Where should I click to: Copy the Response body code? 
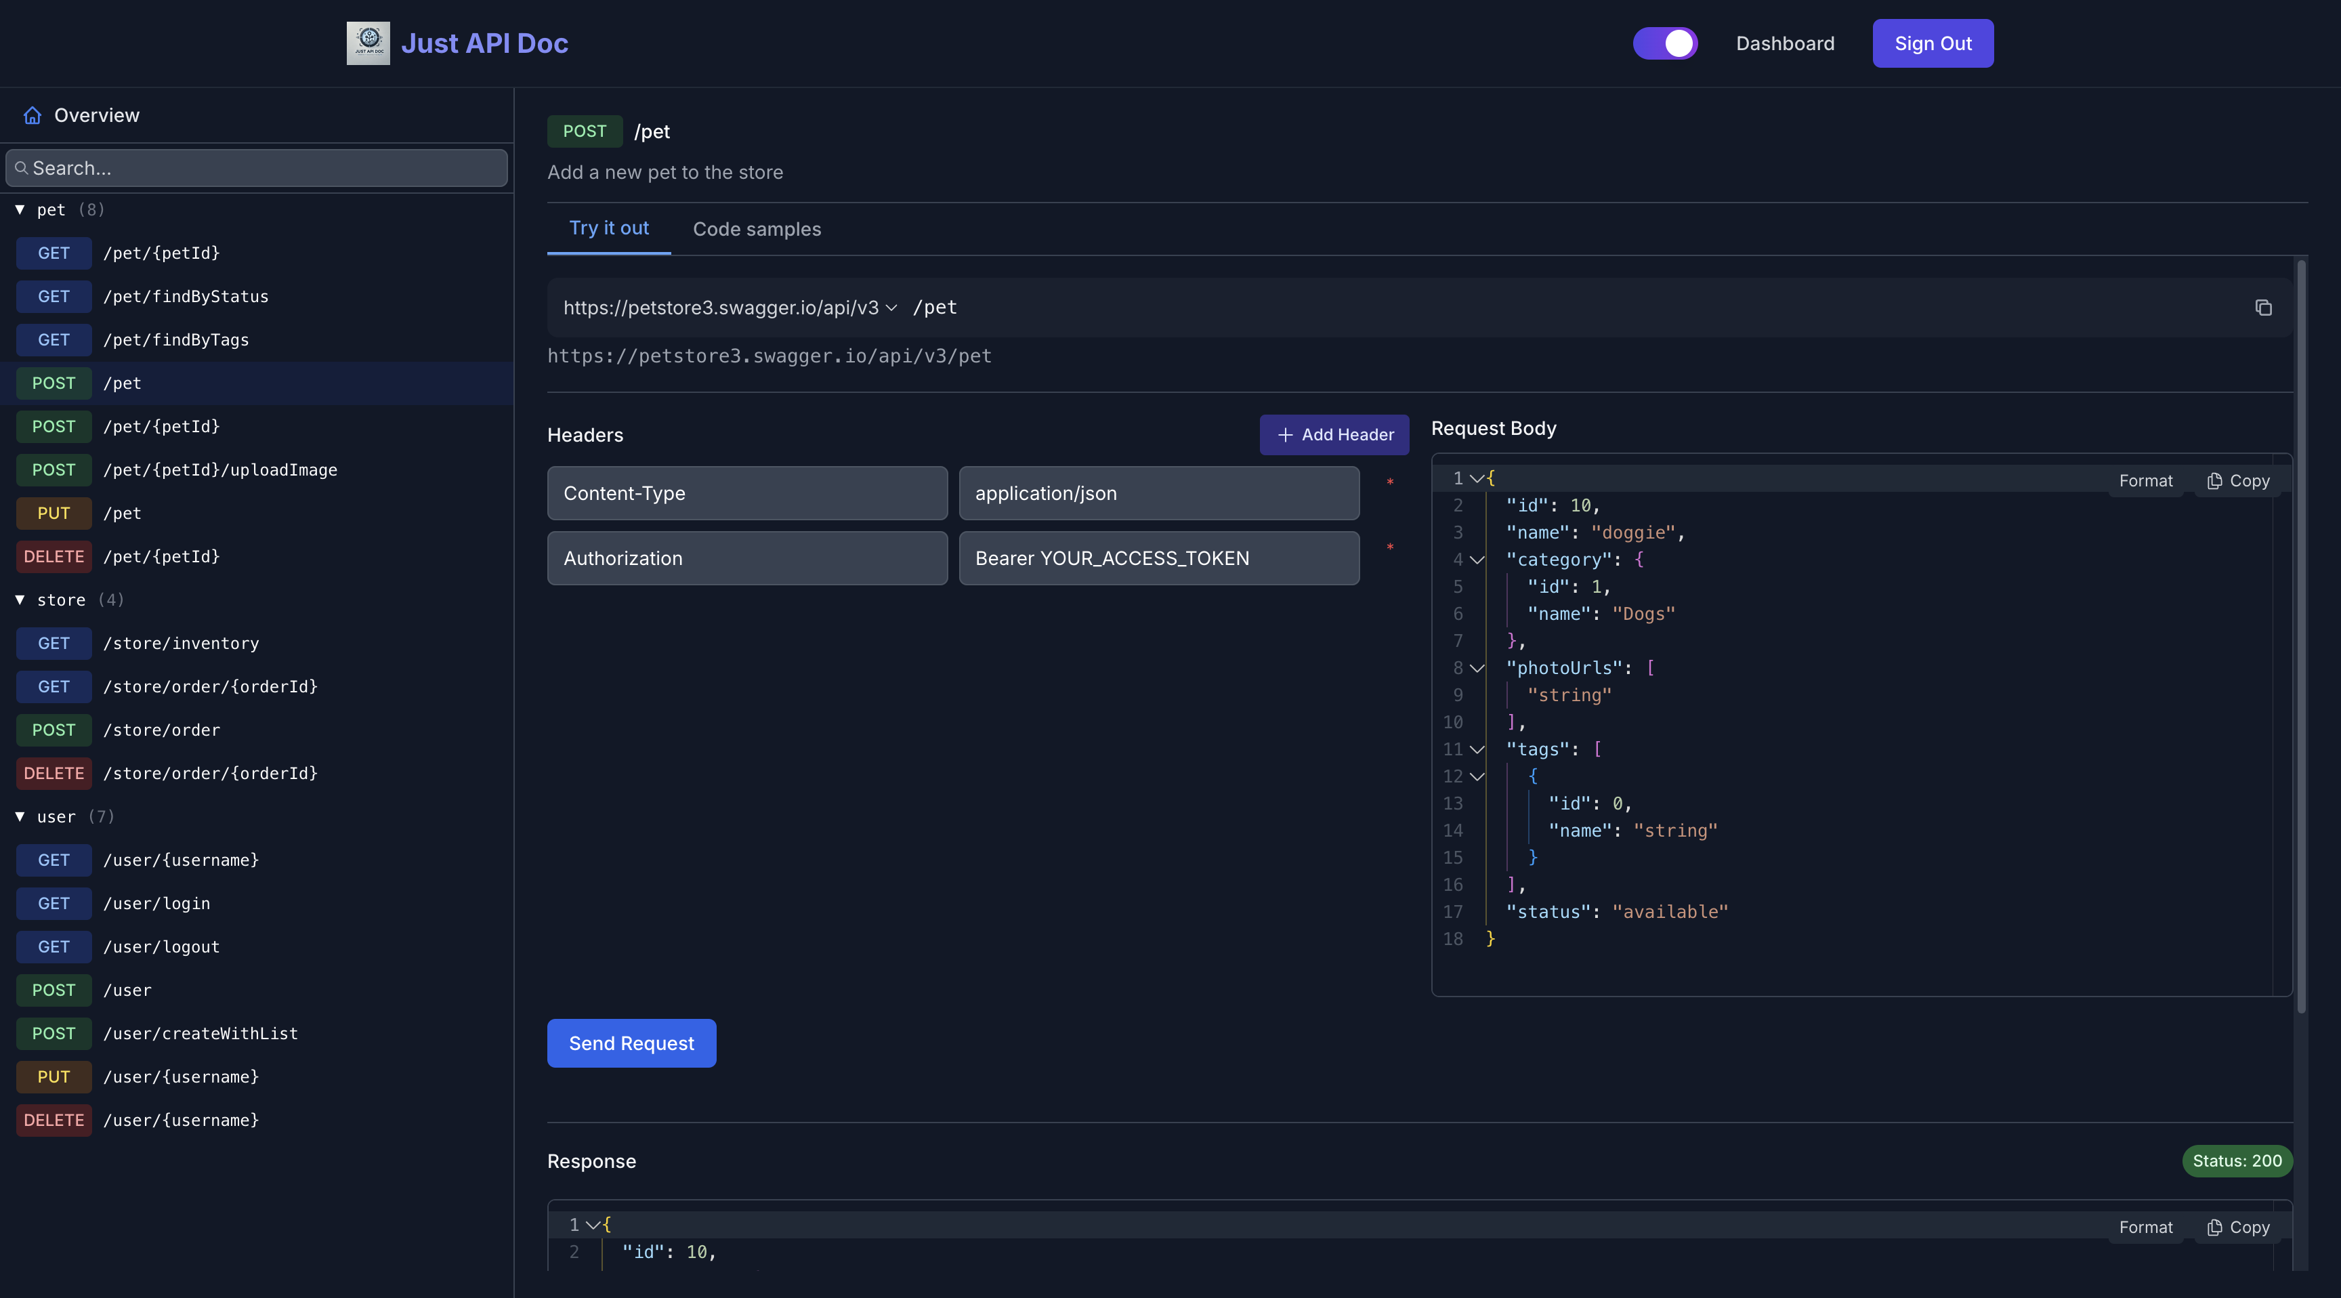pyautogui.click(x=2238, y=1227)
